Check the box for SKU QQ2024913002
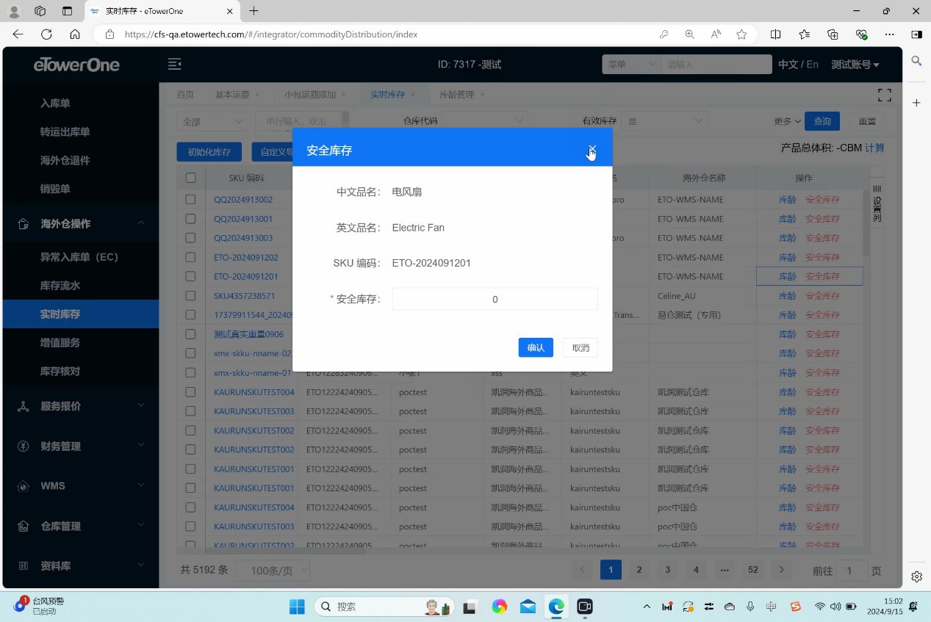 click(x=190, y=200)
